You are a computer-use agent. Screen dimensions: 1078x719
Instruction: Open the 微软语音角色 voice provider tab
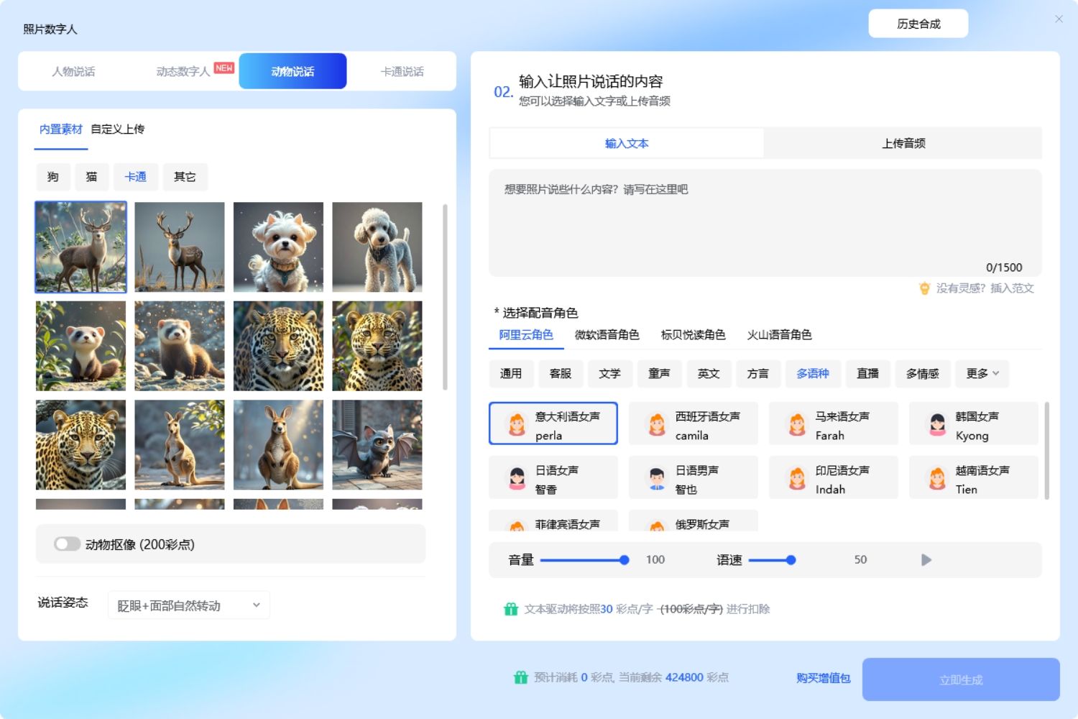(x=606, y=334)
